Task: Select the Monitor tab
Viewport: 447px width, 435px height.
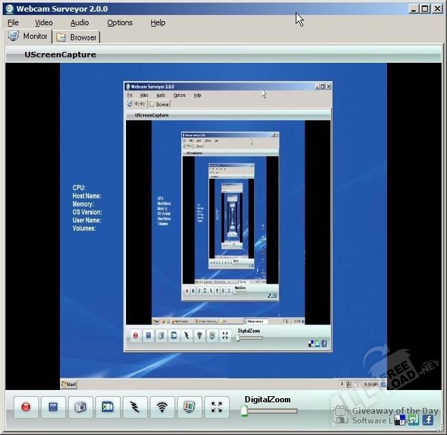Action: point(29,36)
